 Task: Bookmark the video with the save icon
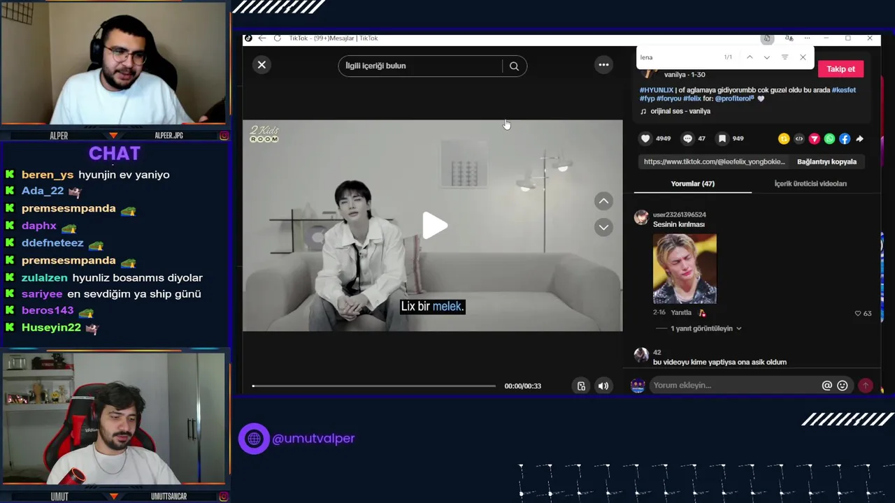(x=722, y=138)
